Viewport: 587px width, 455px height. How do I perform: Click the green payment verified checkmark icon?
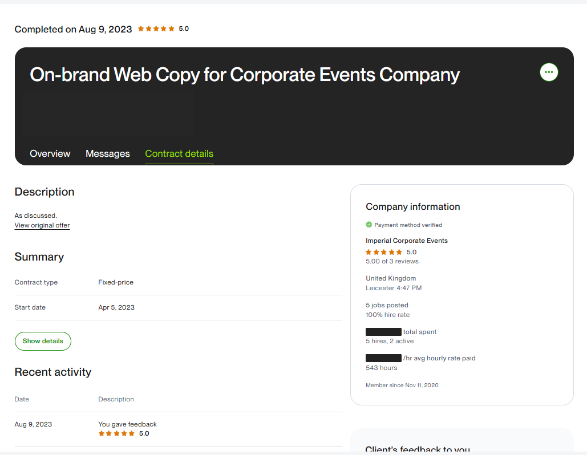tap(369, 225)
